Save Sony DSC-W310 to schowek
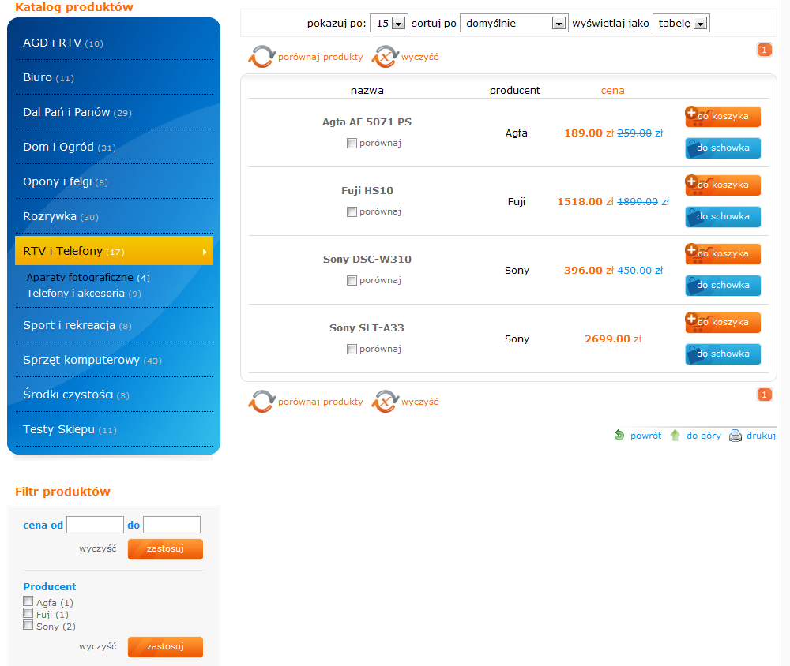The width and height of the screenshot is (790, 666). [723, 285]
